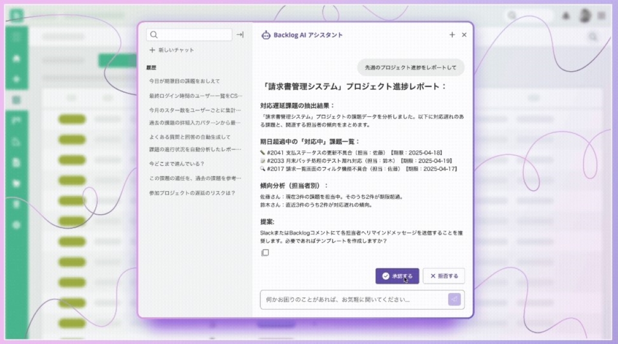Open history chat この課題の適任を、過去の課題を参考…
The height and width of the screenshot is (344, 618).
[195, 178]
